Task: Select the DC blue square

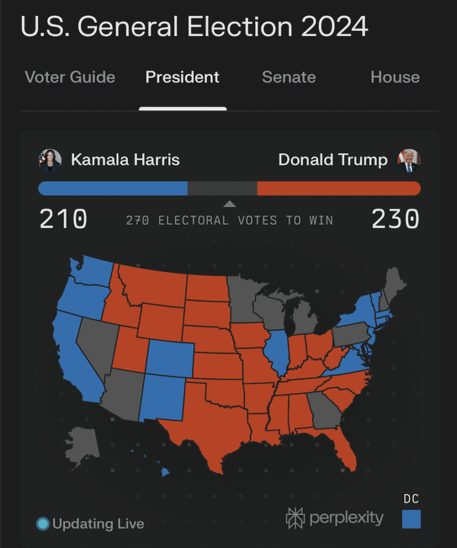Action: coord(411,519)
